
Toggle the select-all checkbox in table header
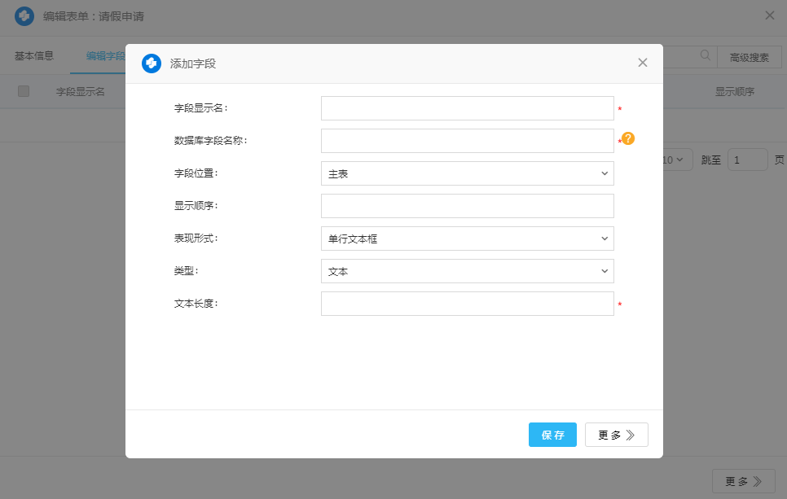(24, 91)
